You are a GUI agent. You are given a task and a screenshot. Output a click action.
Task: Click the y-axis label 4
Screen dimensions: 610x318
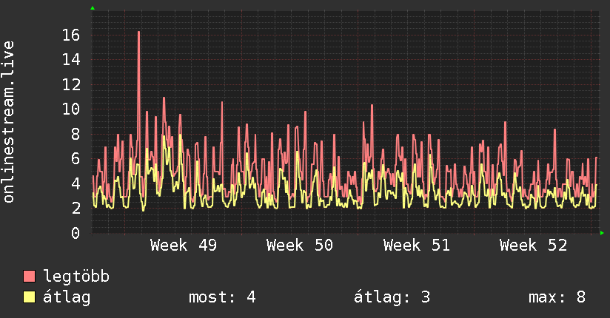pyautogui.click(x=75, y=183)
